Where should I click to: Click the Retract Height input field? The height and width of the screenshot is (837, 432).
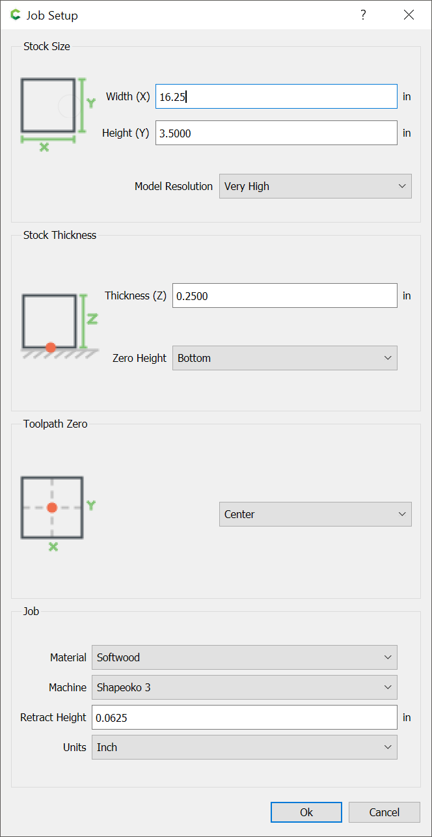click(x=245, y=717)
